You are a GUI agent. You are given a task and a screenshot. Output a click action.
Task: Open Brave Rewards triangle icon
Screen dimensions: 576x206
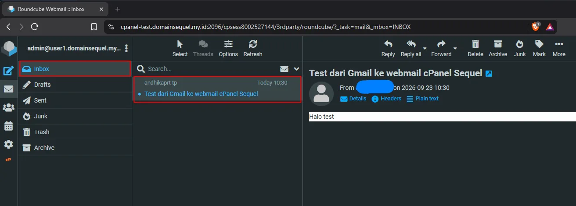coord(550,27)
